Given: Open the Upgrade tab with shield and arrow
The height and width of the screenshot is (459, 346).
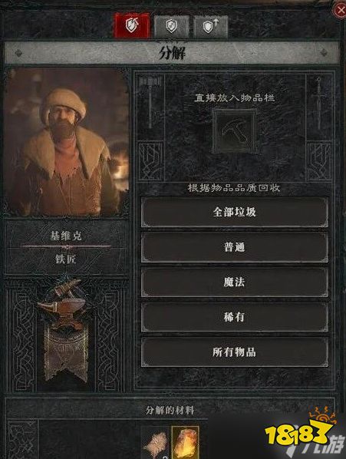Looking at the screenshot, I should point(210,27).
